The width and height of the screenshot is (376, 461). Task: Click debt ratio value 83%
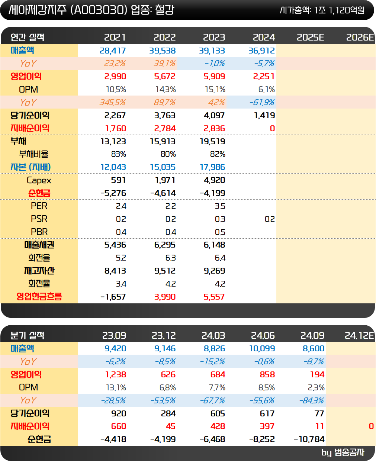119,154
